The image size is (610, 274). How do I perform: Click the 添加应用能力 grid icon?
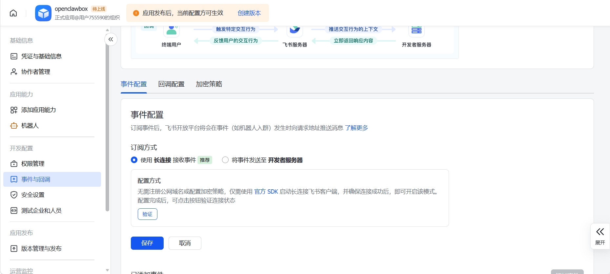pos(14,110)
